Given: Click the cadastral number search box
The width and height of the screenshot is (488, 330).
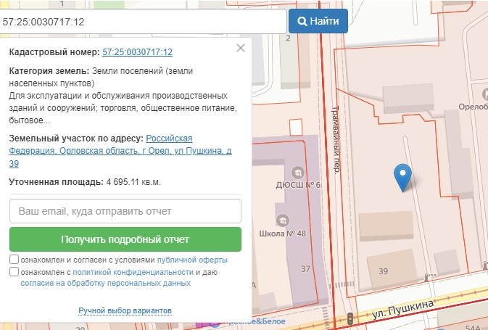Looking at the screenshot, I should 143,21.
